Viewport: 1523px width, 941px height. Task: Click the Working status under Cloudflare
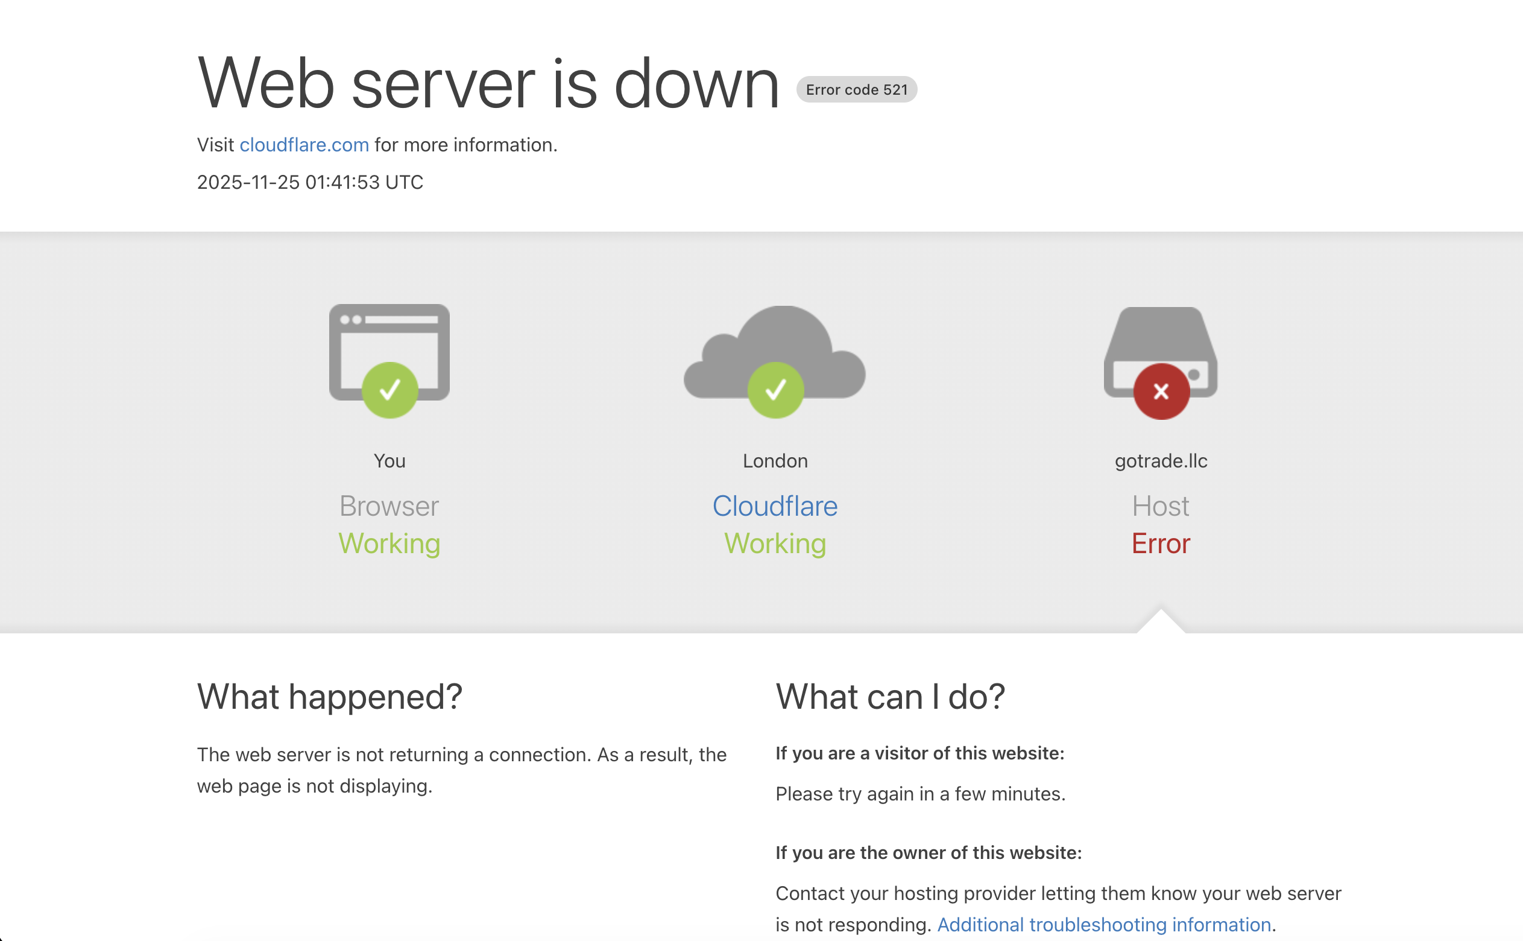point(775,544)
